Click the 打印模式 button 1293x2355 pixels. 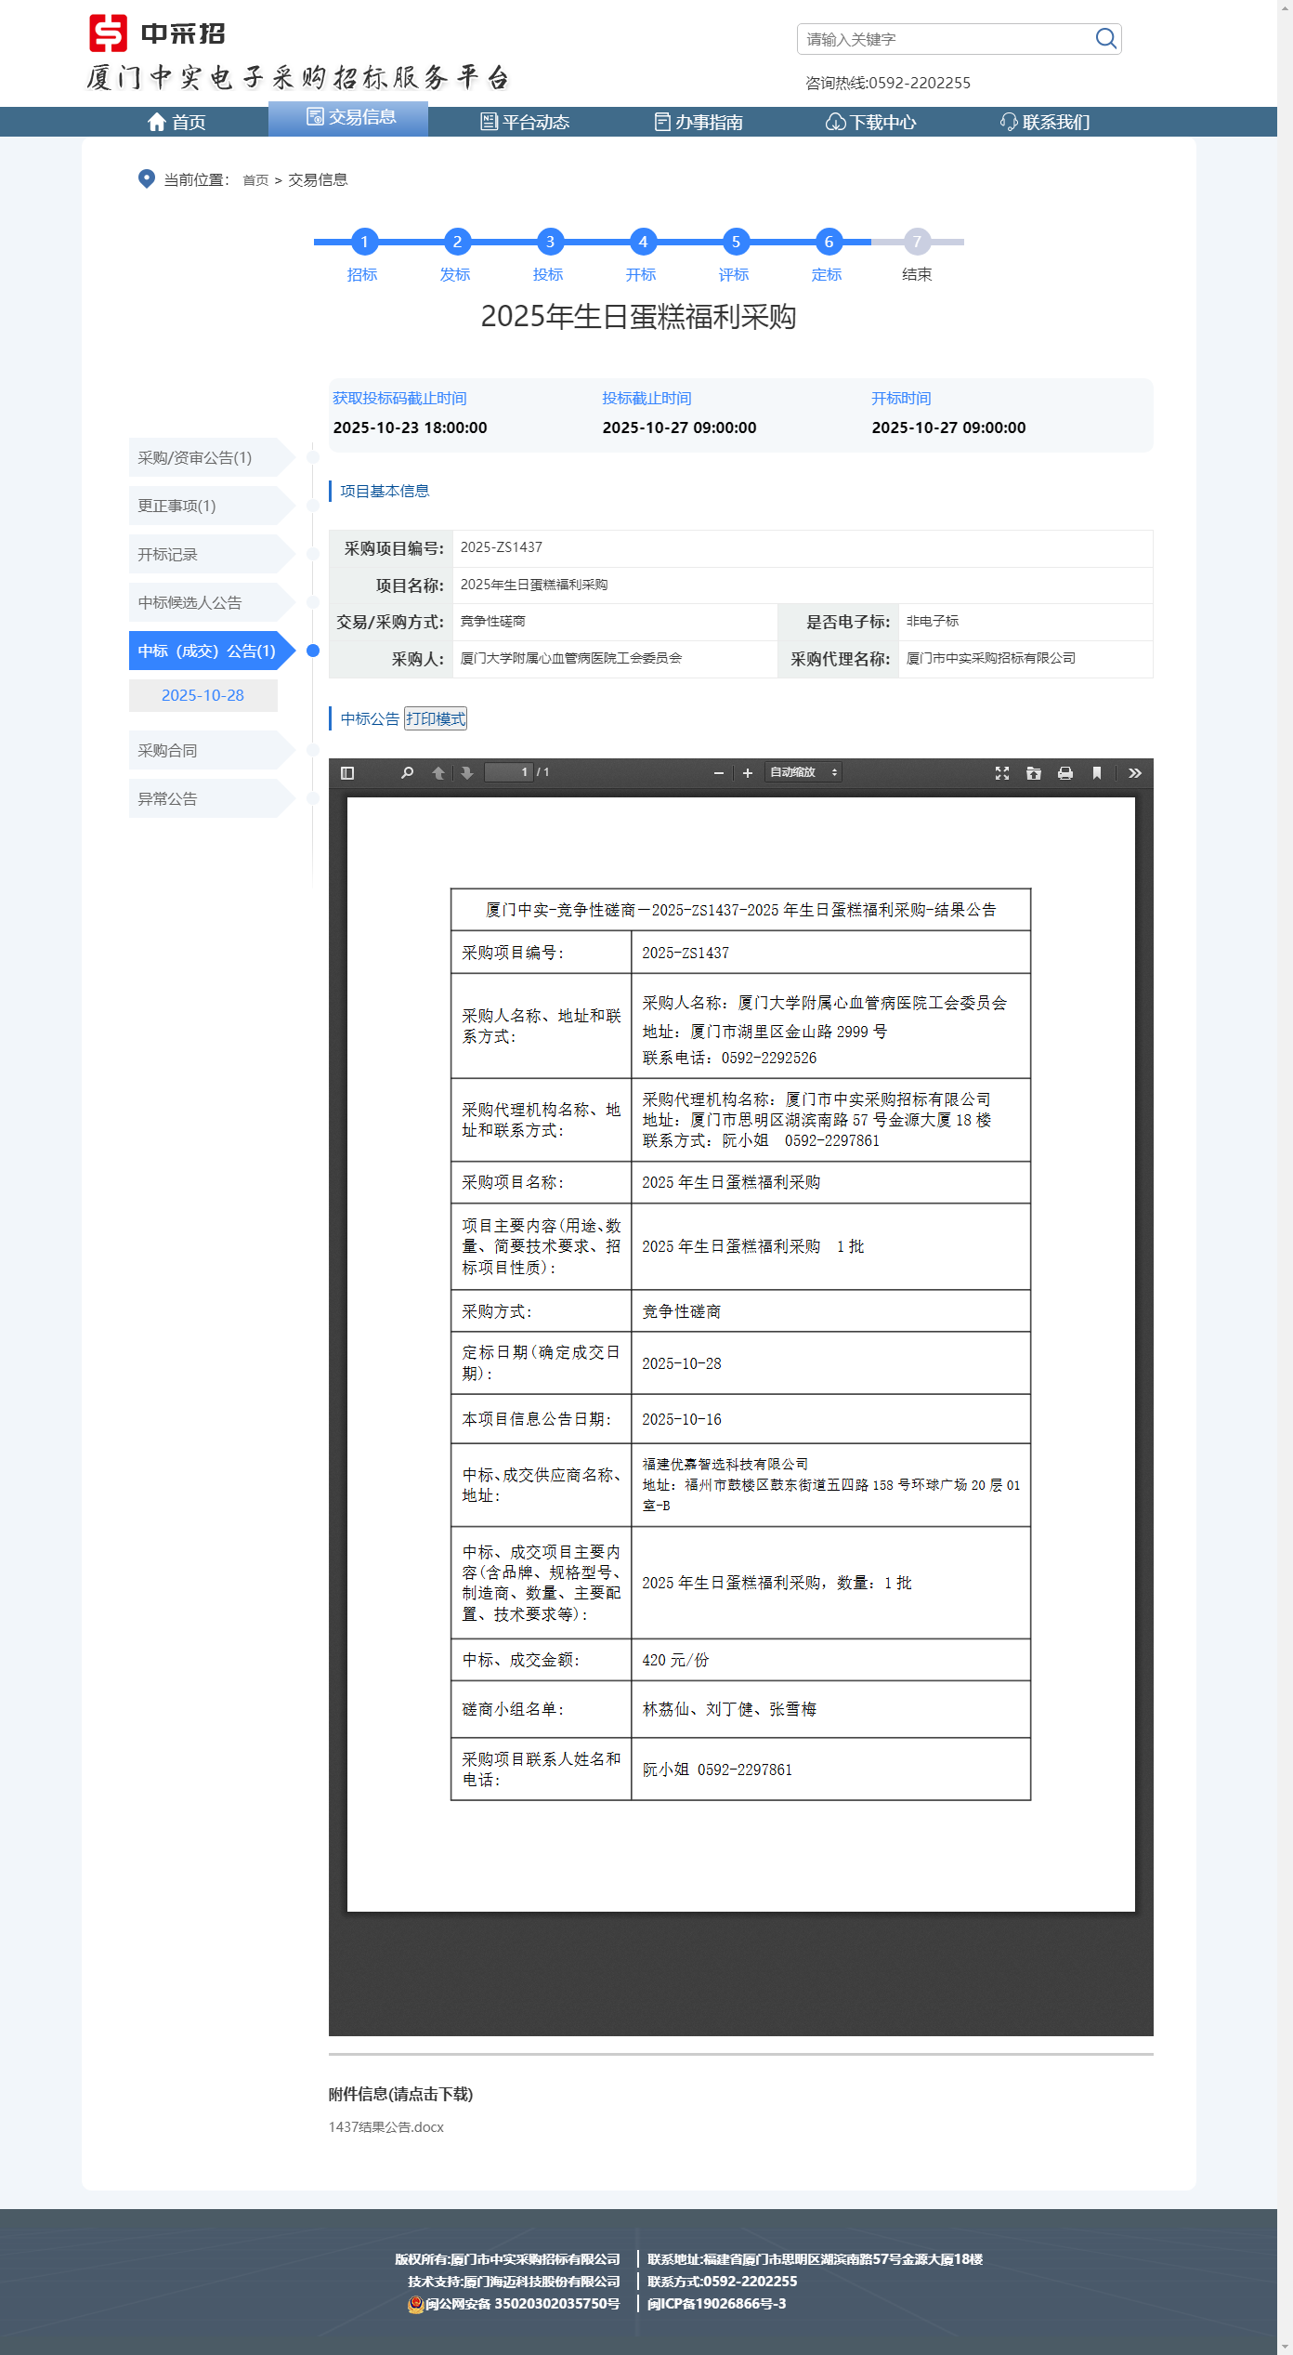(436, 718)
